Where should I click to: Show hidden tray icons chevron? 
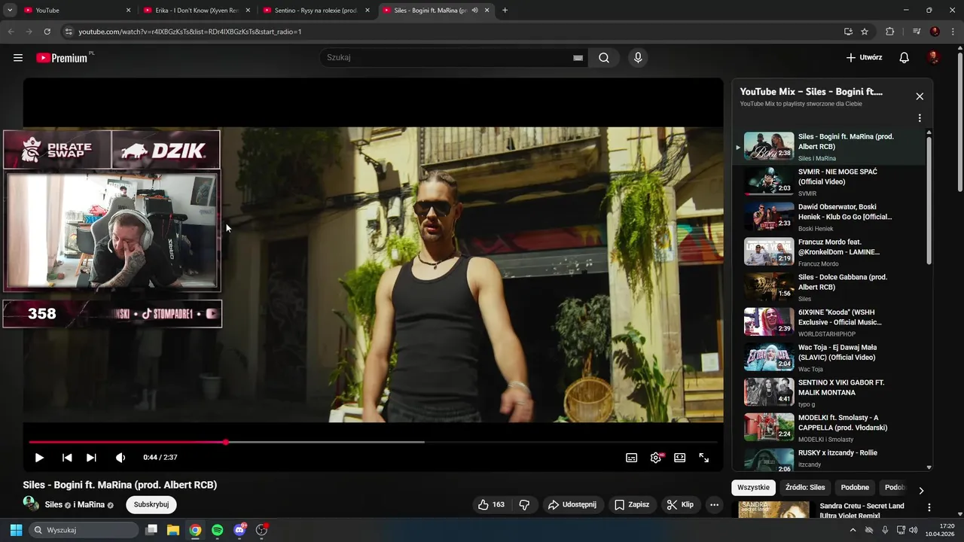853,530
